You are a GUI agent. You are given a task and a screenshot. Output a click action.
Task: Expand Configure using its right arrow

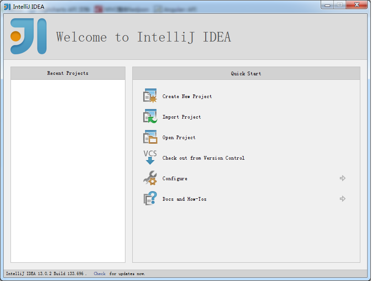343,178
